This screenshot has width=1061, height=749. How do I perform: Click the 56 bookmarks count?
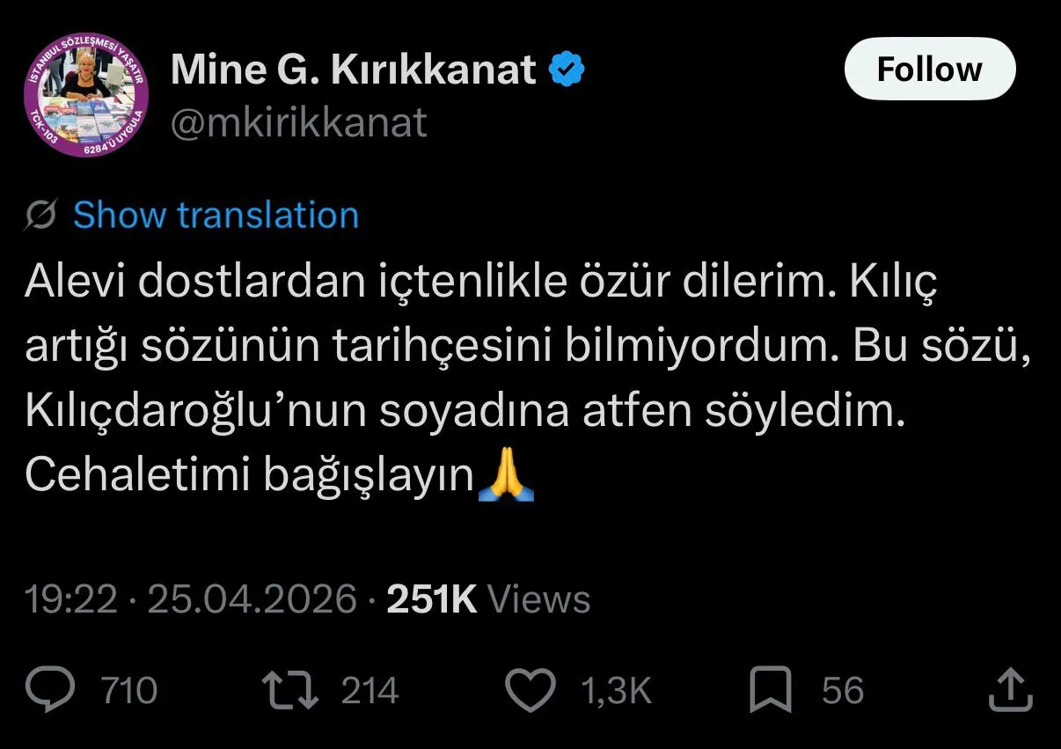[x=843, y=691]
